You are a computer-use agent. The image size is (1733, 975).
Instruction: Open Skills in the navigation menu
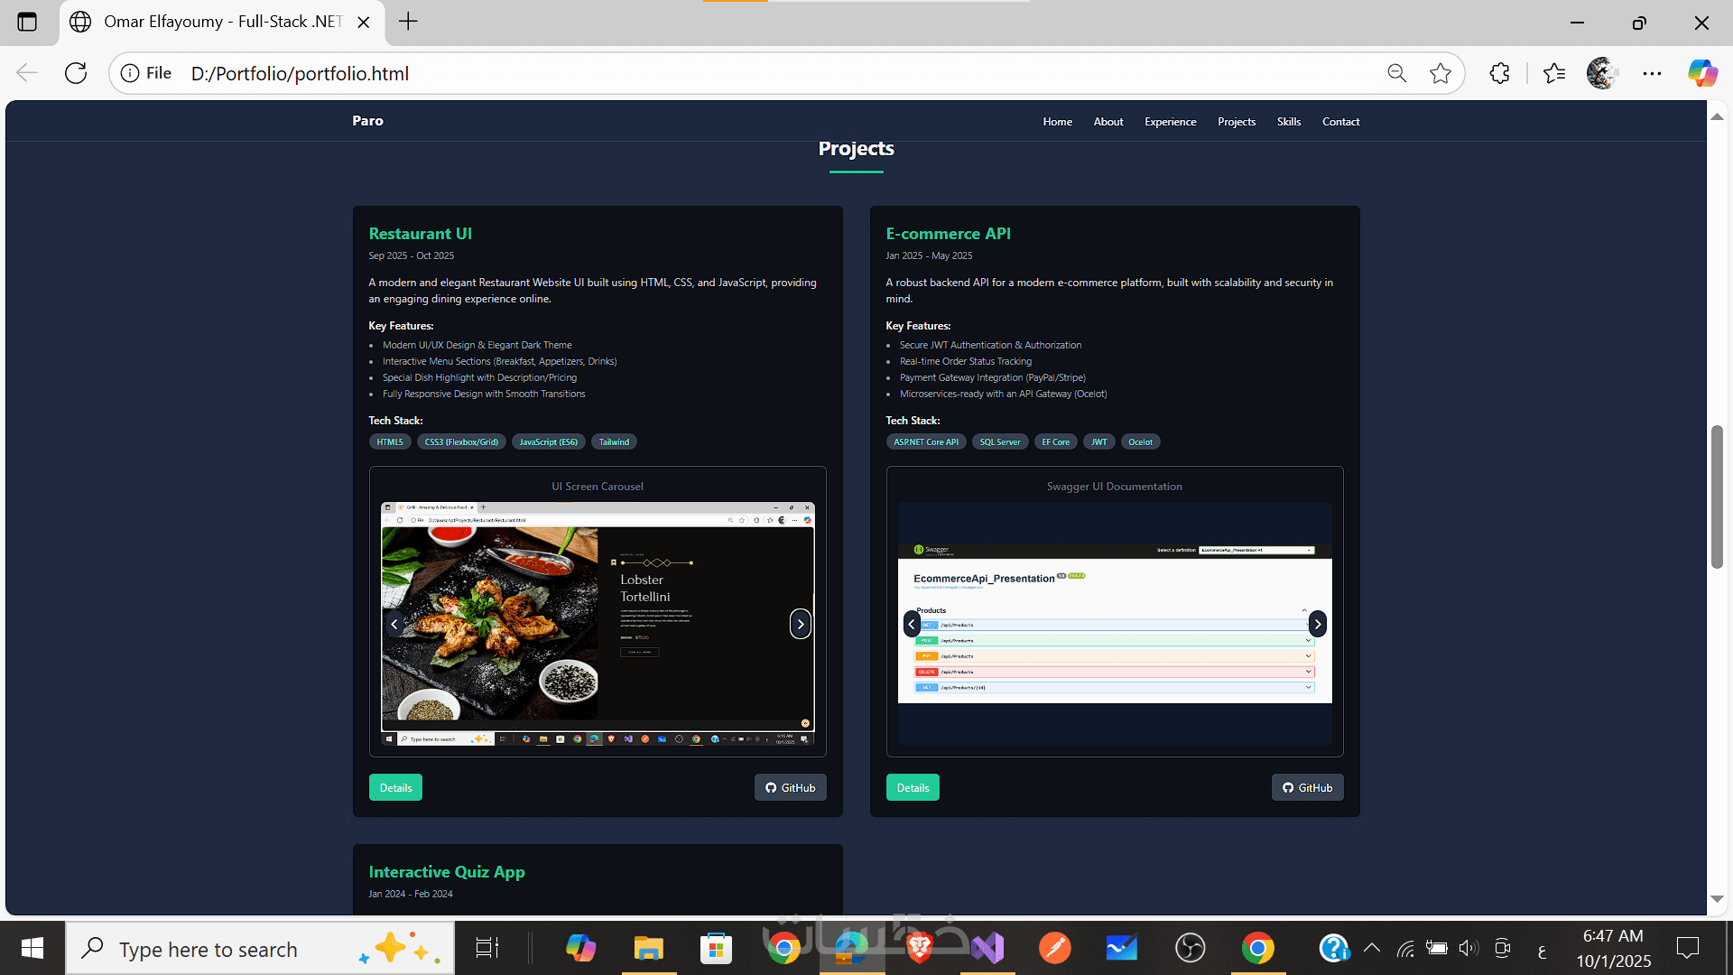click(x=1288, y=122)
